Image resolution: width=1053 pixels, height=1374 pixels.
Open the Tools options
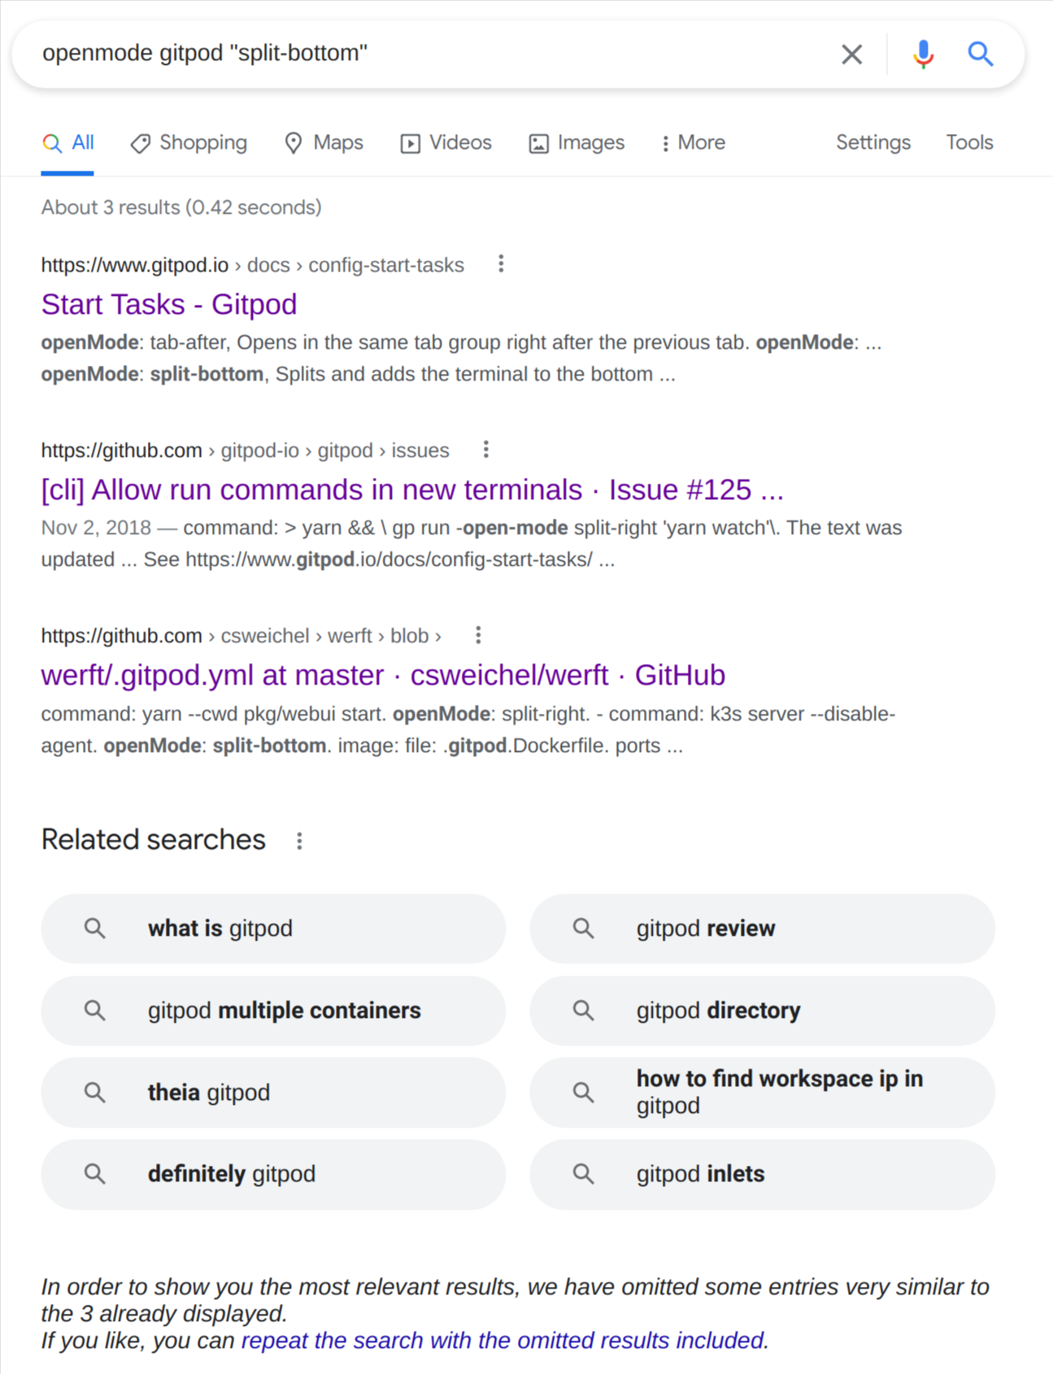968,143
